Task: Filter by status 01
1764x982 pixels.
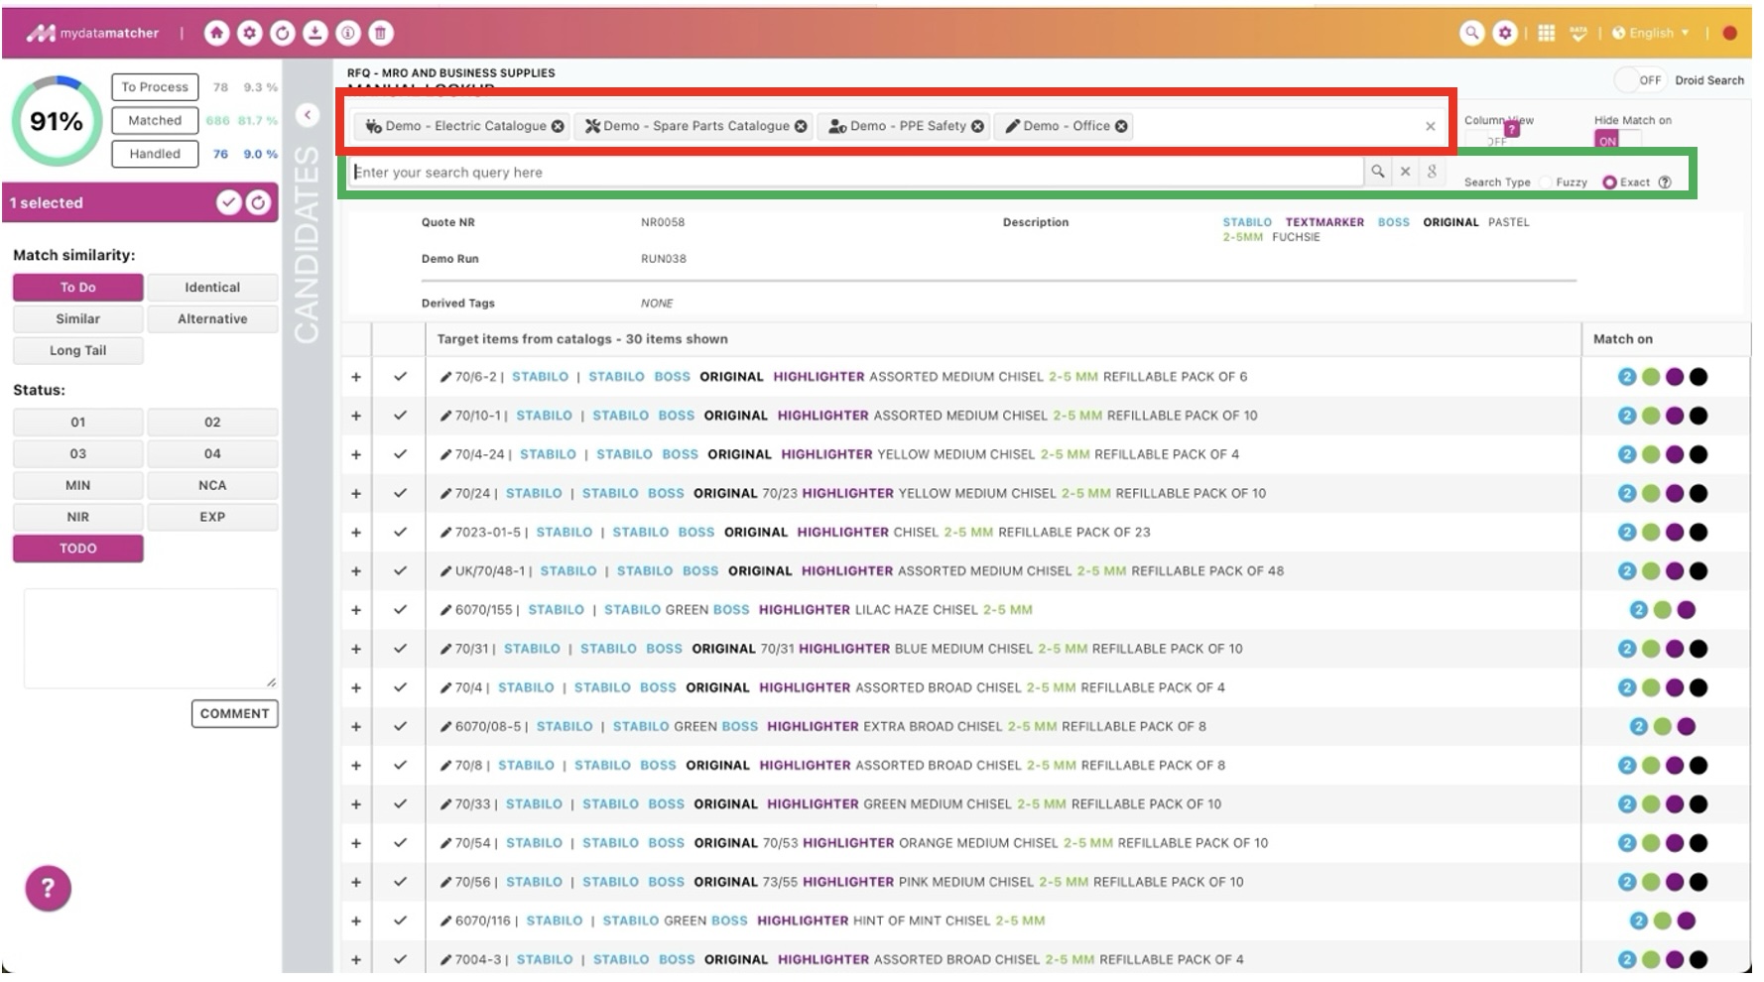Action: coord(78,423)
